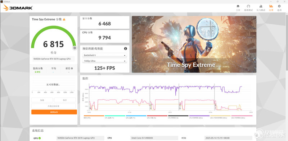This screenshot has height=141, width=288.
Task: Go to the 主页 home icon
Action: pos(238,8)
